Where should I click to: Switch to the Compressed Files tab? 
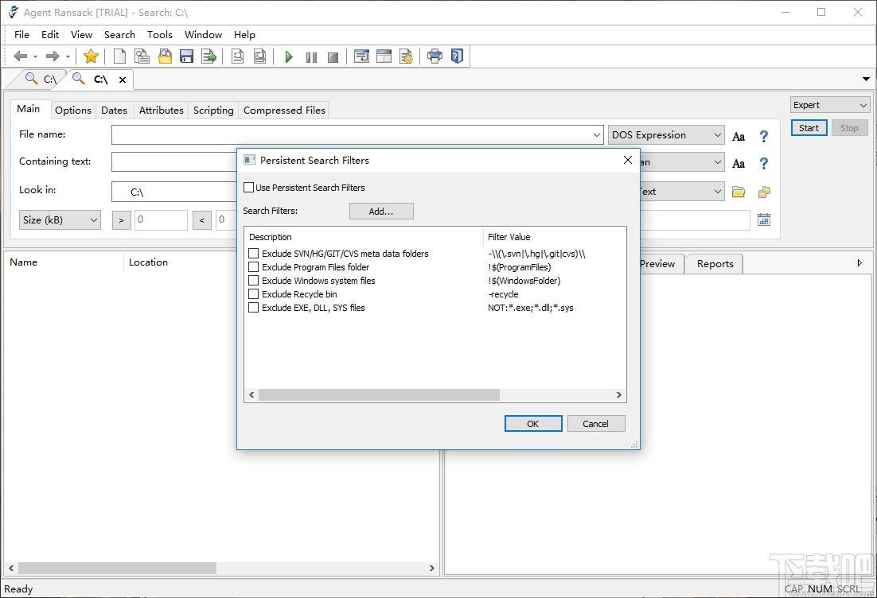(x=284, y=110)
